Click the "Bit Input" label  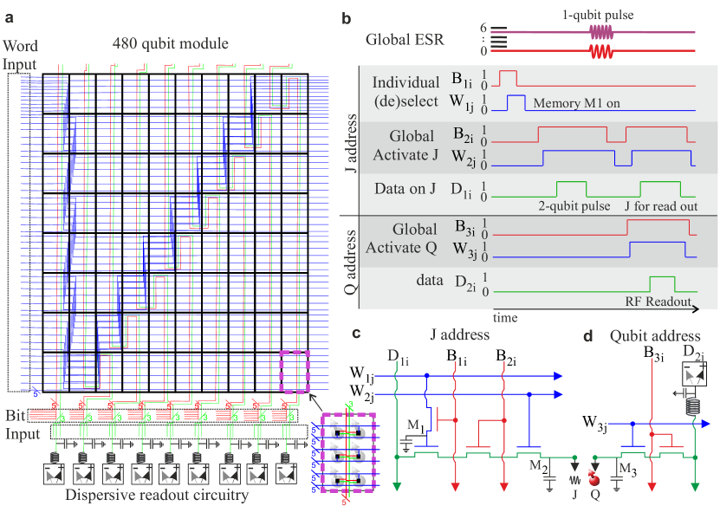(22, 425)
